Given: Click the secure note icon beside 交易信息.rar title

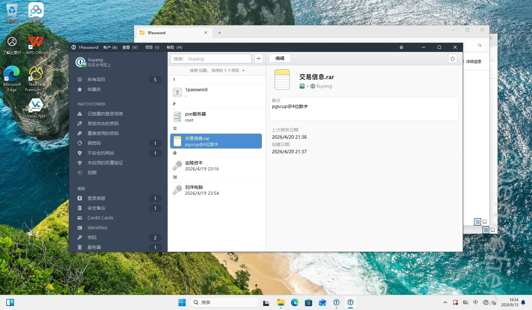Looking at the screenshot, I should (282, 79).
